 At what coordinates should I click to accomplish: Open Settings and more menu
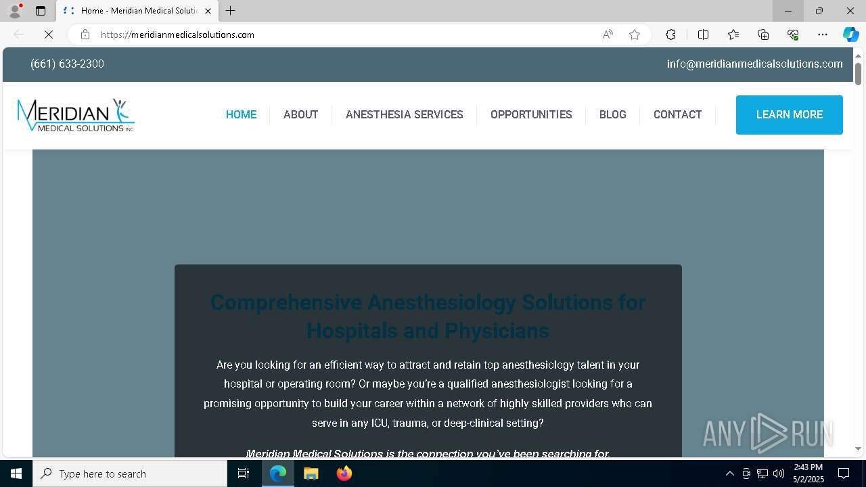(823, 34)
